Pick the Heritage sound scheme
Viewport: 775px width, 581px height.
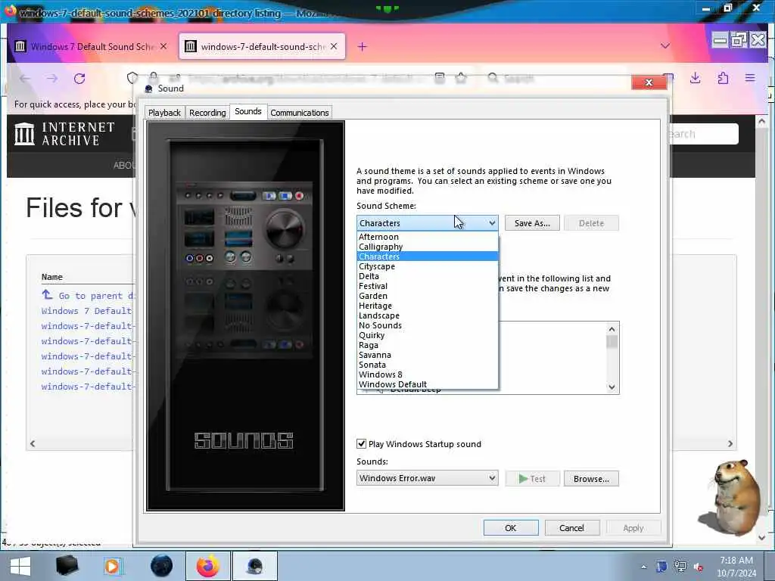427,306
